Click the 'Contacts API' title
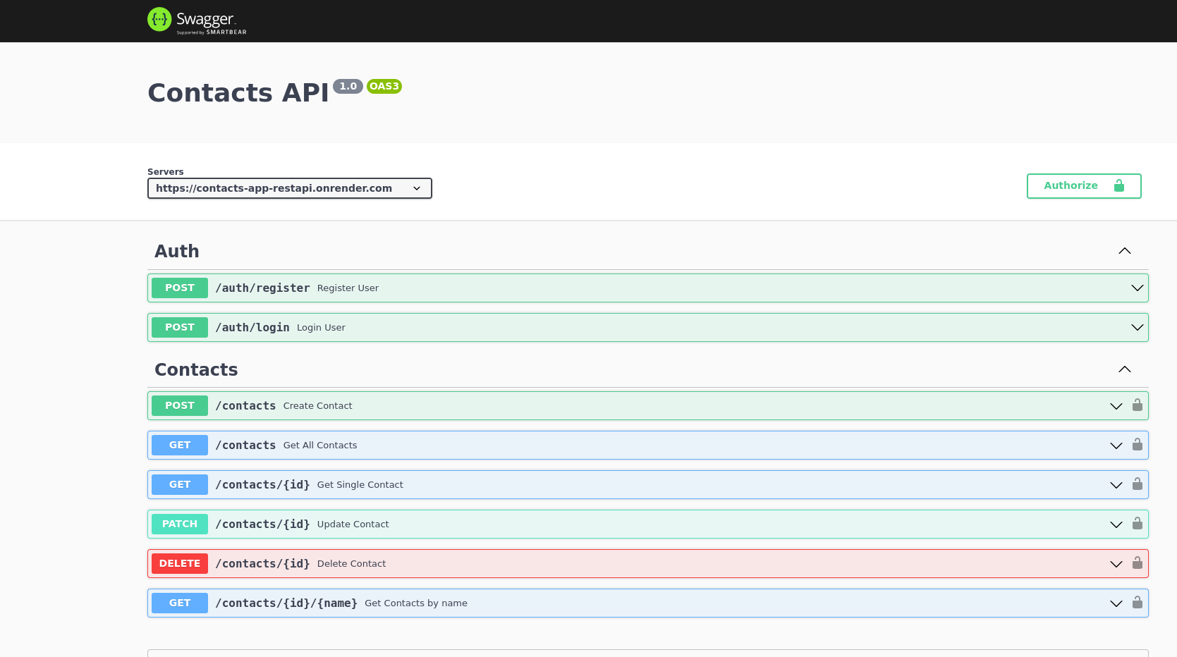This screenshot has width=1177, height=657. 238,92
